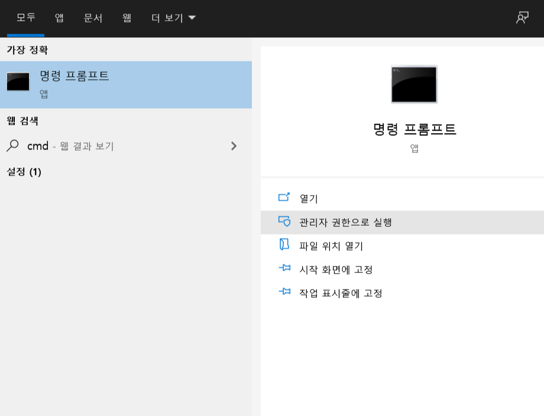The image size is (544, 416).
Task: Switch to the 앱 tab
Action: pyautogui.click(x=59, y=18)
